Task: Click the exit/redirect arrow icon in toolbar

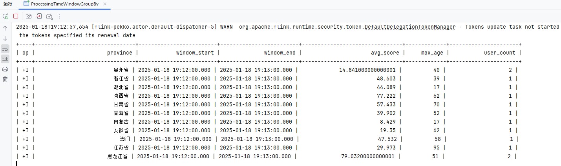Action: [39, 16]
